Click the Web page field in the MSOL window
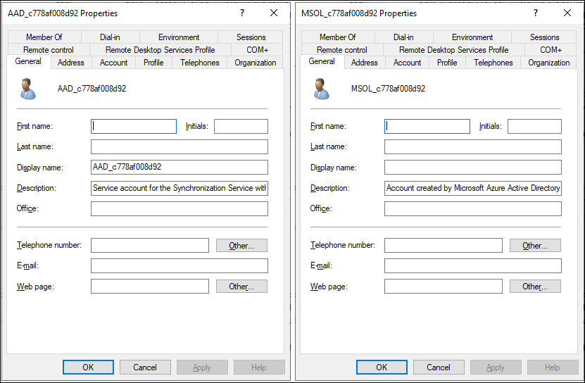Screen dimensions: 585x383 (444, 287)
